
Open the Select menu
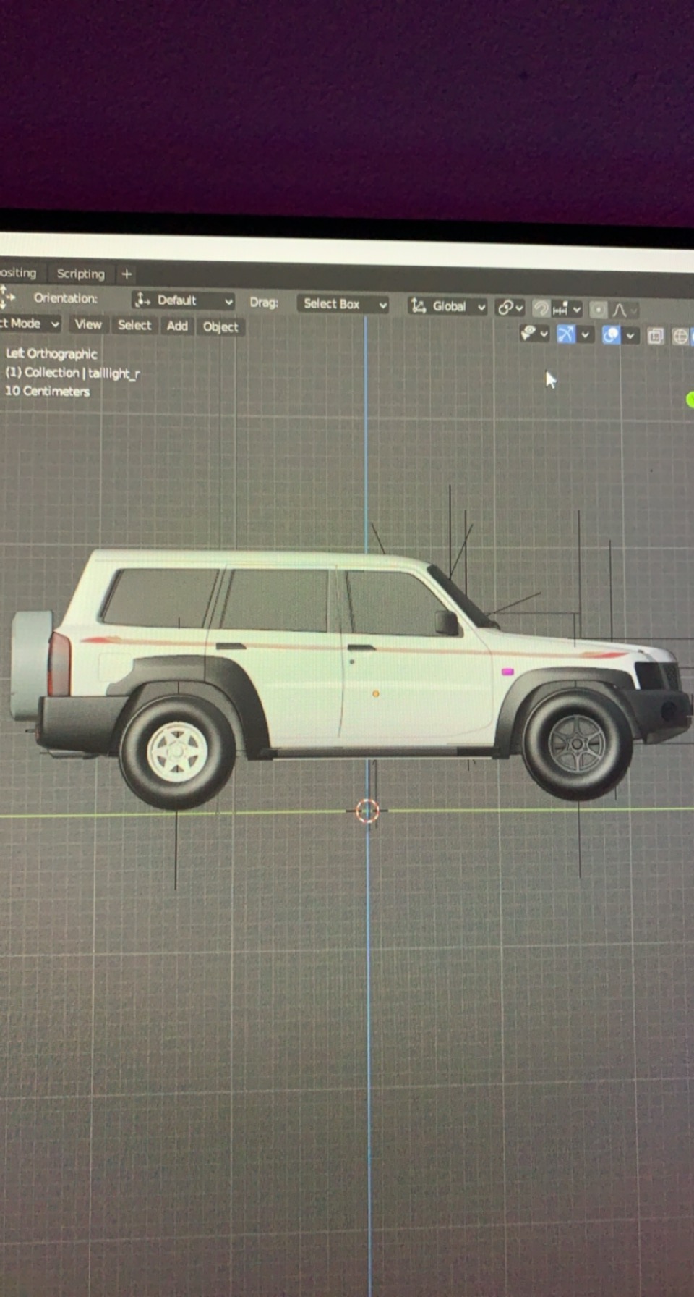[x=134, y=325]
